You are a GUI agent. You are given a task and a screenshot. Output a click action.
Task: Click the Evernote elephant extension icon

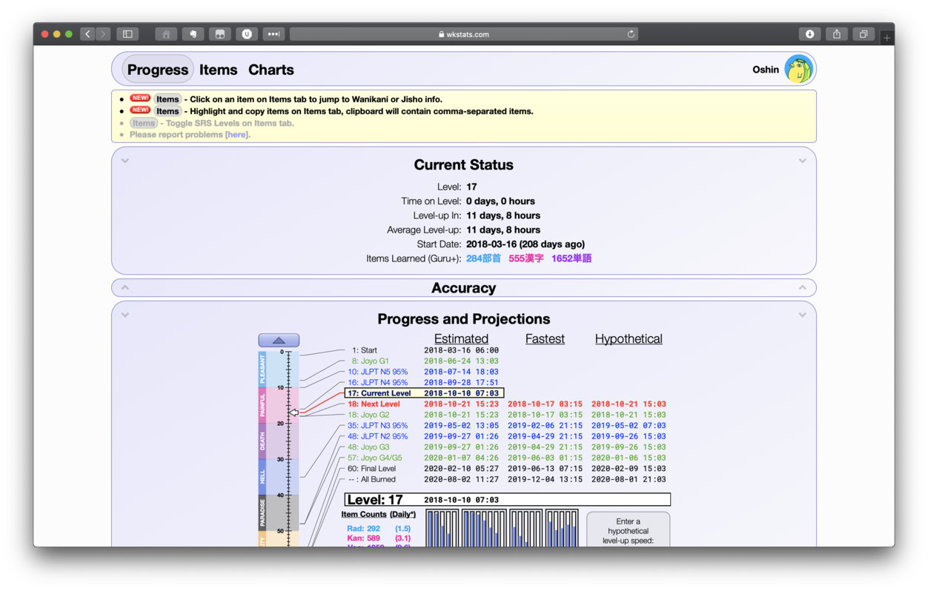[x=193, y=34]
